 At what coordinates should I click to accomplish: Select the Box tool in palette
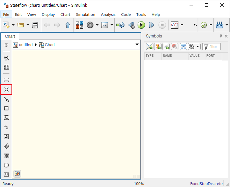point(6,108)
